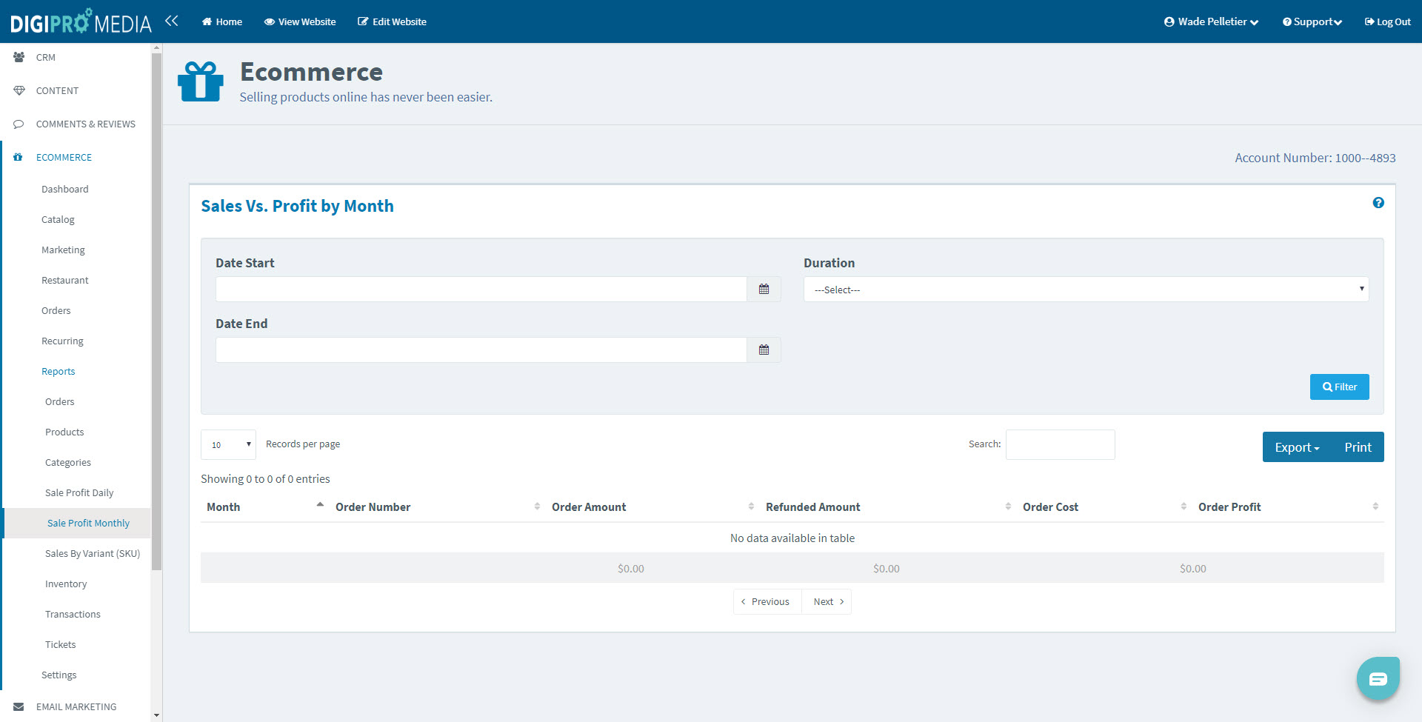Apply the Filter button
1422x722 pixels.
(1339, 387)
